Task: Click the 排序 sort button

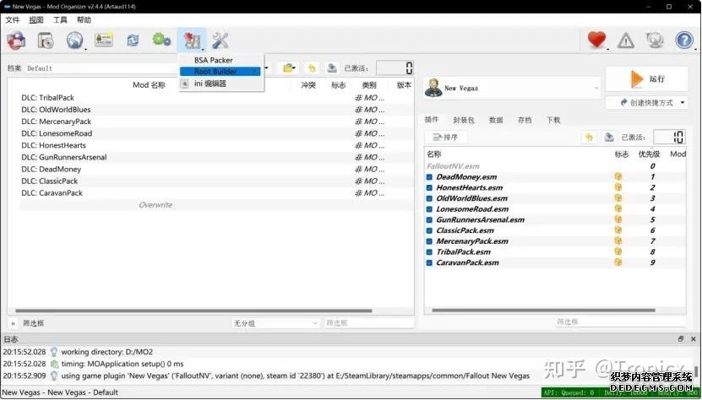Action: tap(445, 138)
